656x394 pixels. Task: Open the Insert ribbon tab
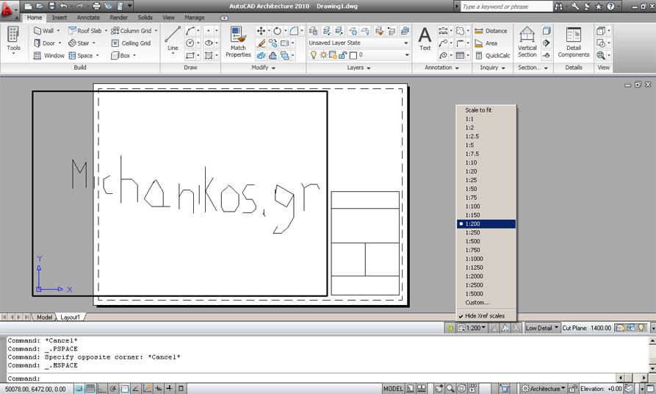pyautogui.click(x=59, y=18)
